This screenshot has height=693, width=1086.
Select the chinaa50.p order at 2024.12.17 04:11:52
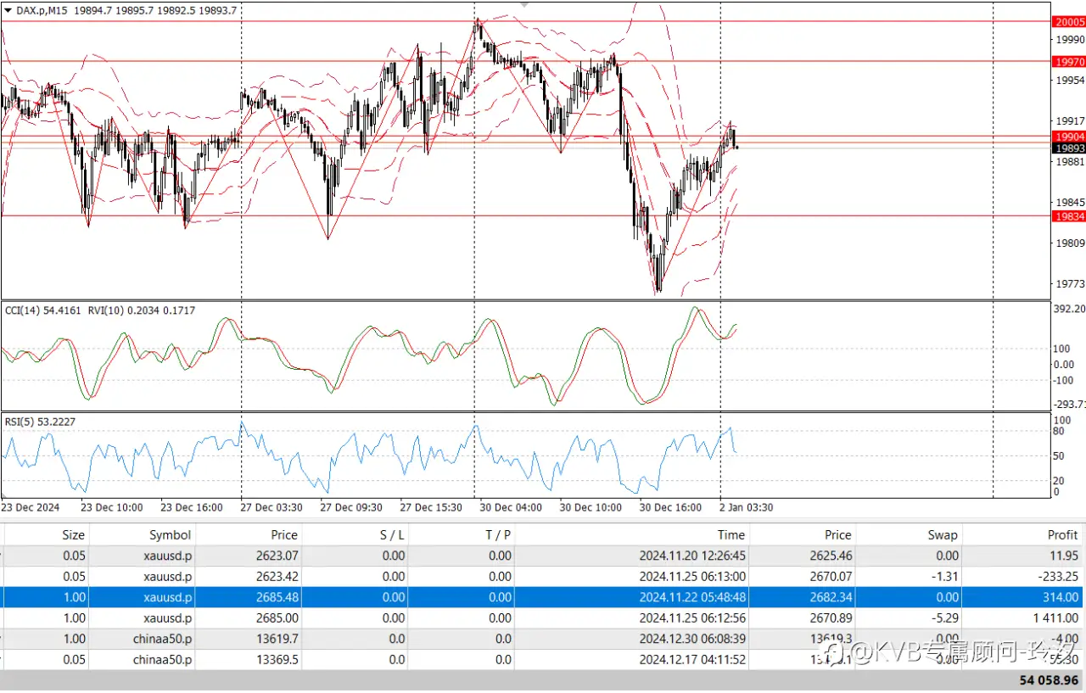[x=543, y=659]
